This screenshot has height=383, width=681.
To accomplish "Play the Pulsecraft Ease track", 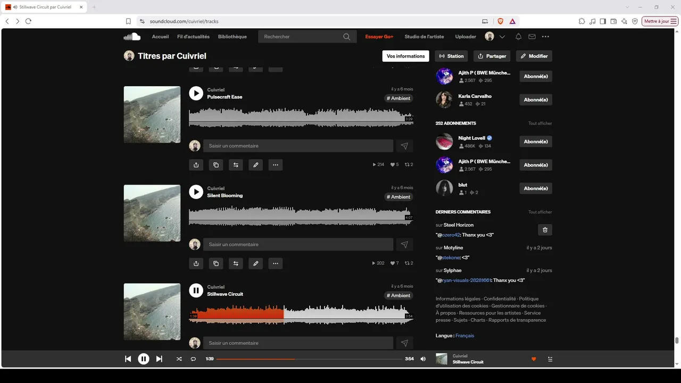I will pos(196,94).
